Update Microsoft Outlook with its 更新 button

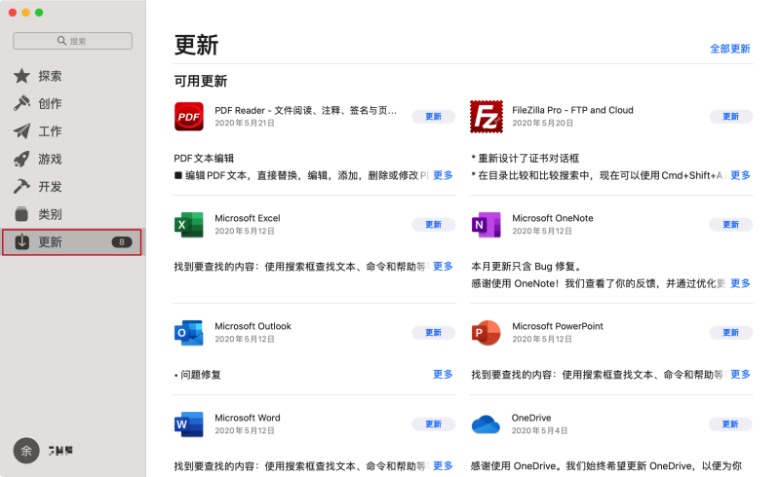point(433,332)
